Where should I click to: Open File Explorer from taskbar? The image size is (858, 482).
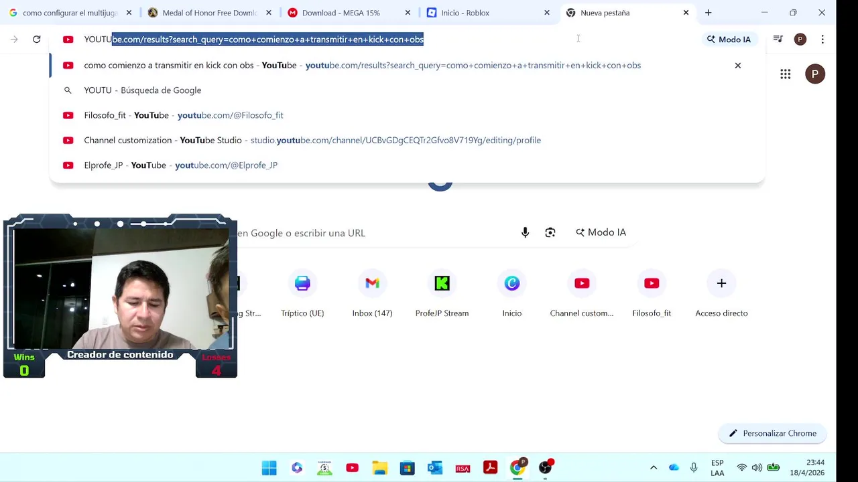(379, 468)
